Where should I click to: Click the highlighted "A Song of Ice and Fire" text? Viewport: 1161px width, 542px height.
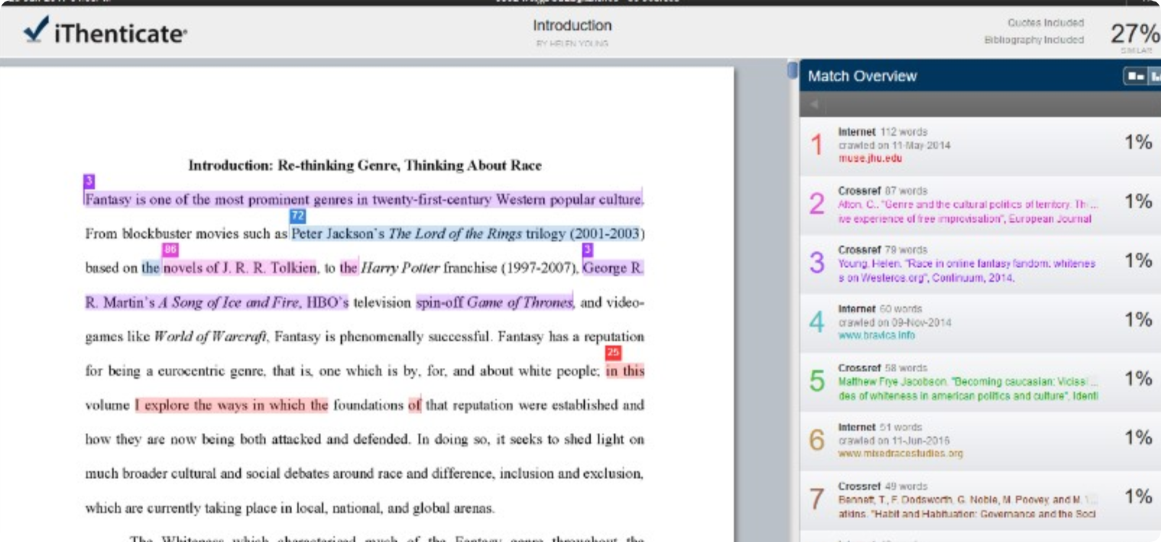tap(228, 302)
